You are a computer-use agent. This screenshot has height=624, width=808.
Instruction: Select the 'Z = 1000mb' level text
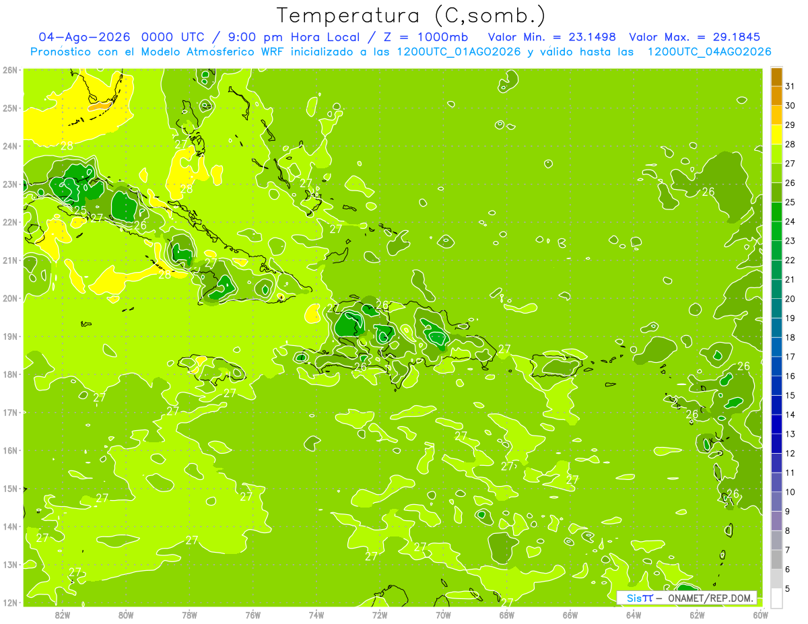pyautogui.click(x=426, y=37)
